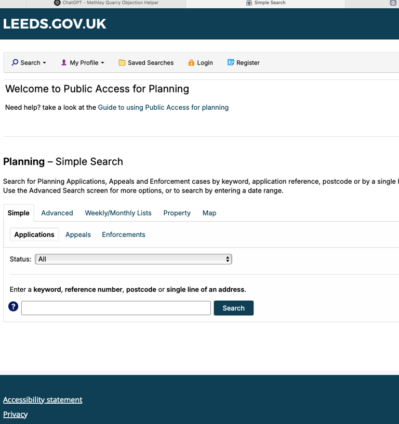Click the My Profile person icon
This screenshot has height=424, width=399.
[x=64, y=62]
